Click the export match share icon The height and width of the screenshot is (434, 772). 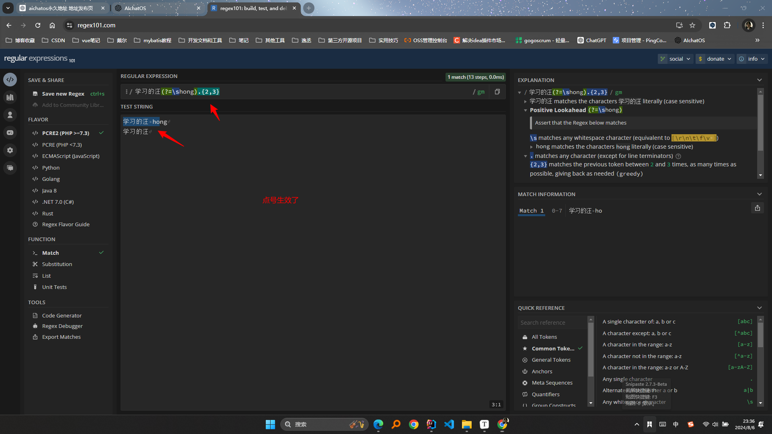click(757, 208)
